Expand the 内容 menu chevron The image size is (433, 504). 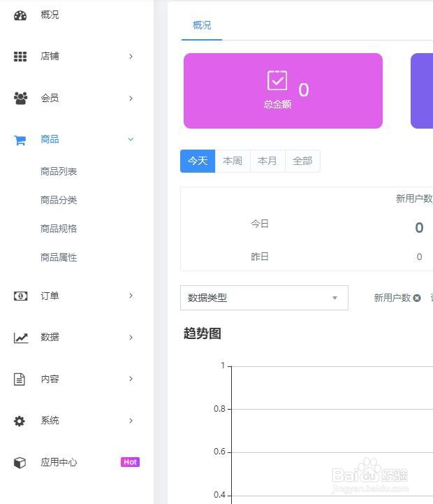[131, 379]
